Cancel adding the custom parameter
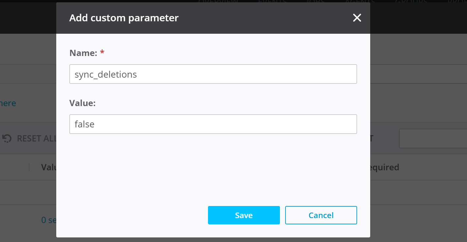The height and width of the screenshot is (242, 467). click(x=321, y=215)
